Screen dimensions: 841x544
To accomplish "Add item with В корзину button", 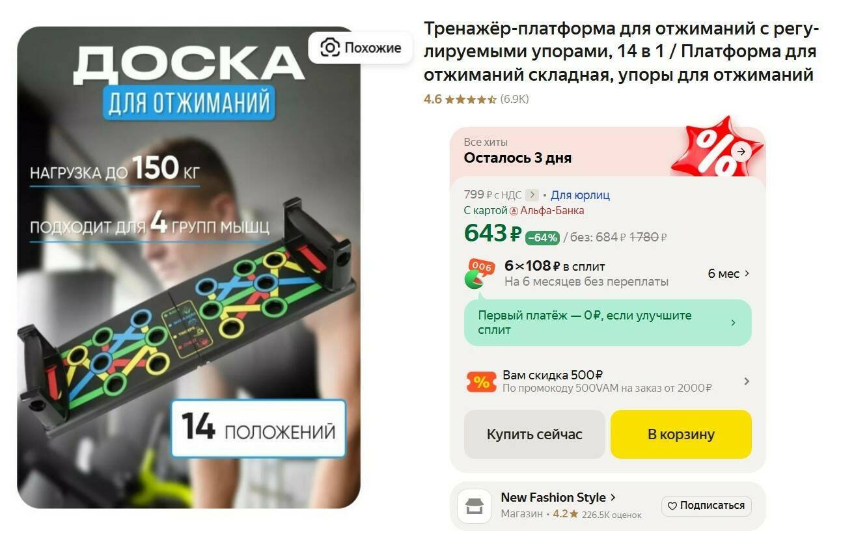I will tap(681, 434).
